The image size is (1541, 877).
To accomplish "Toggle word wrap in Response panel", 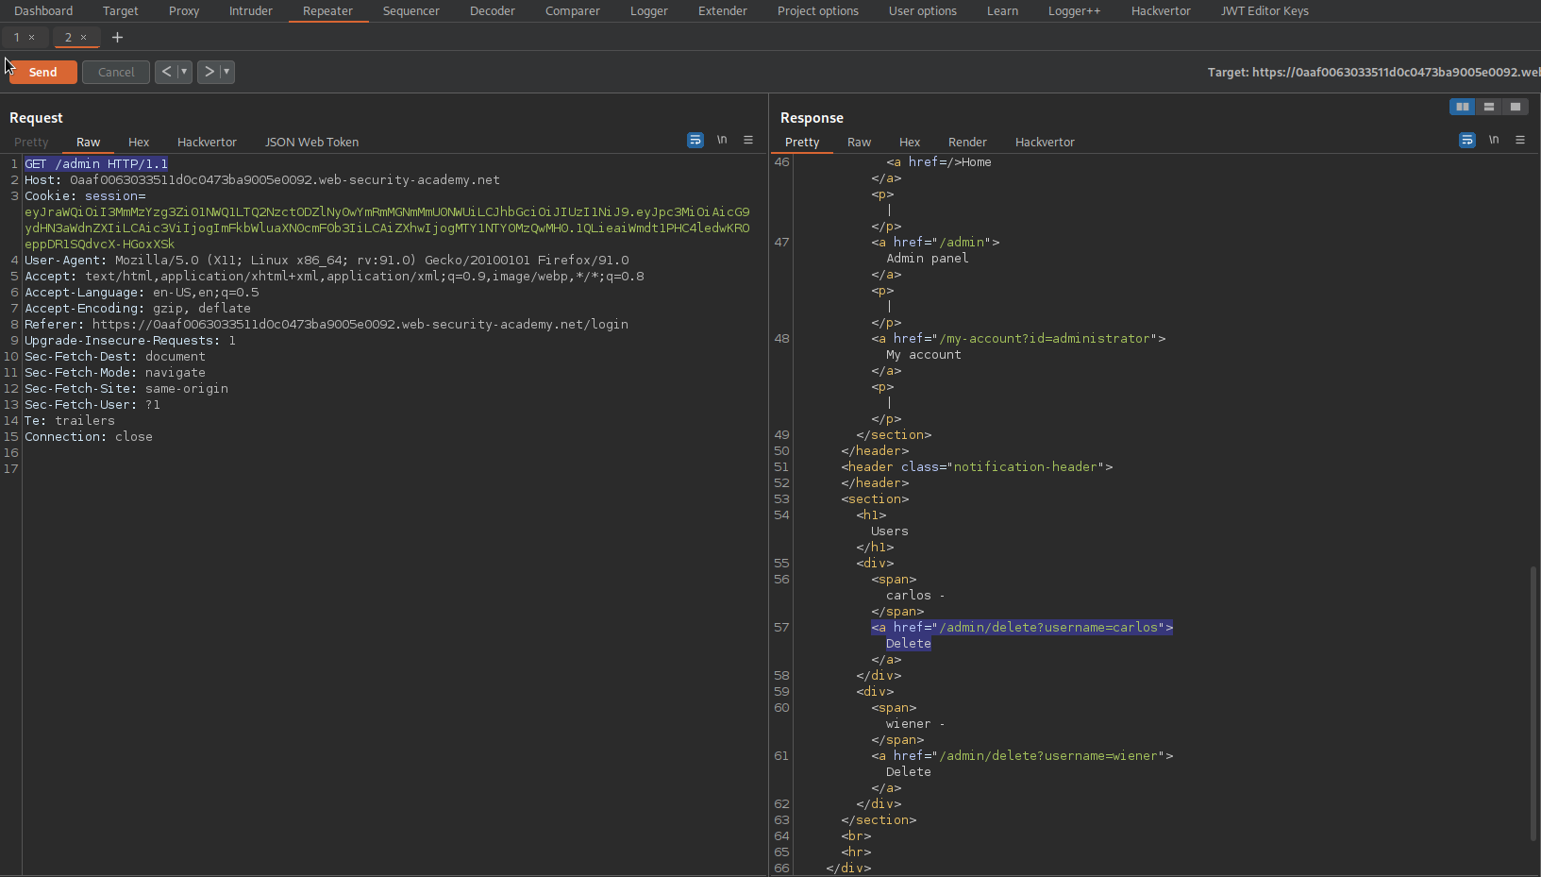I will click(x=1467, y=140).
